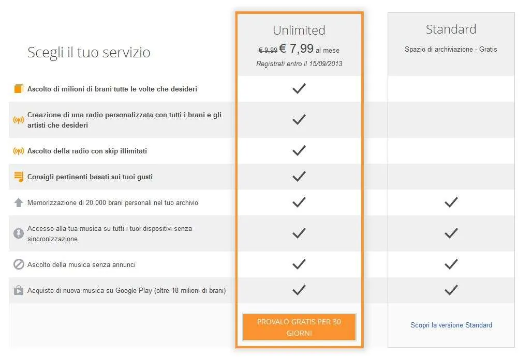Click the orange library icon beside Ascolto di milioni

point(19,89)
